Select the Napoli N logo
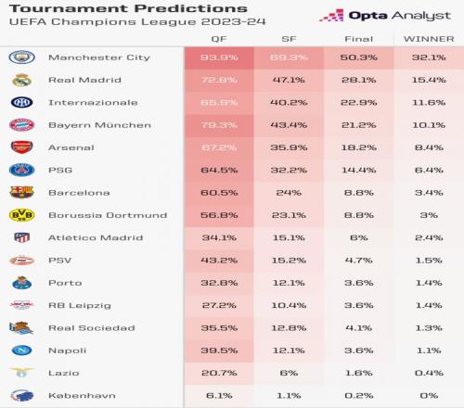 (x=21, y=351)
